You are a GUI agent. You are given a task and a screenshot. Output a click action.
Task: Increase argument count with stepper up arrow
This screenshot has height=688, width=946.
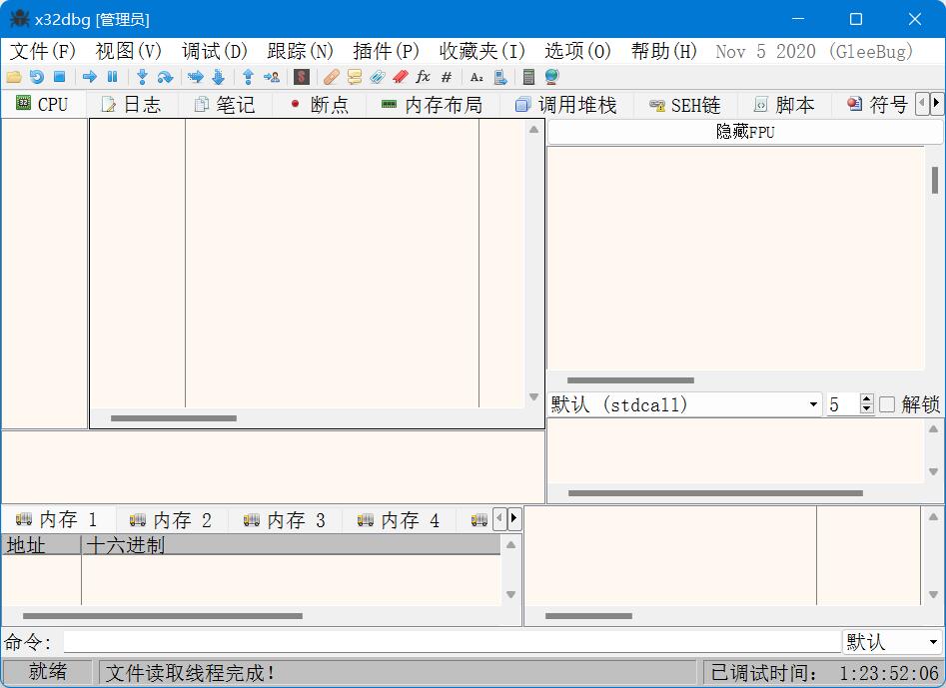866,399
